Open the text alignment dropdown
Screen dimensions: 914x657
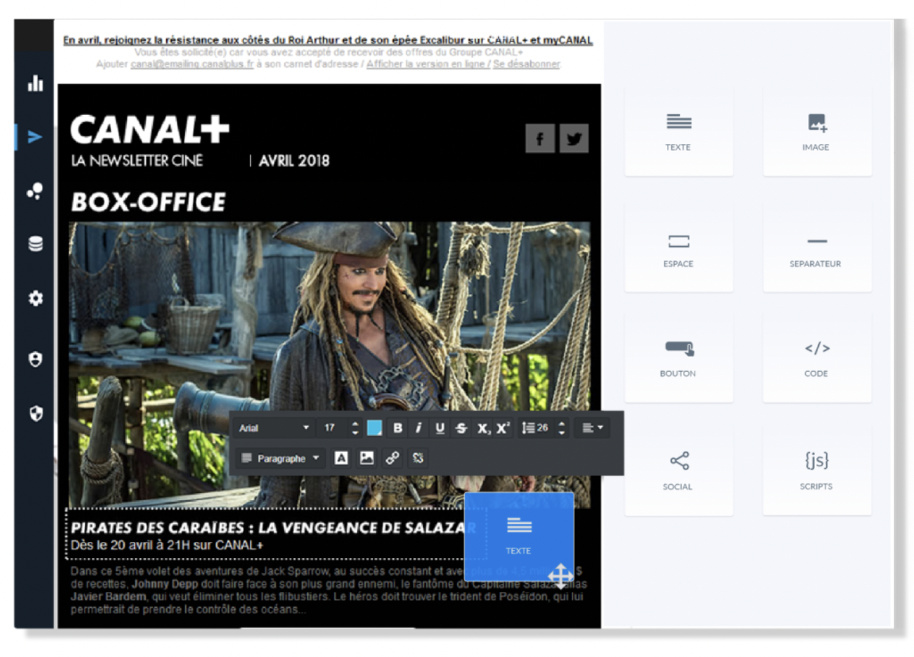[592, 428]
